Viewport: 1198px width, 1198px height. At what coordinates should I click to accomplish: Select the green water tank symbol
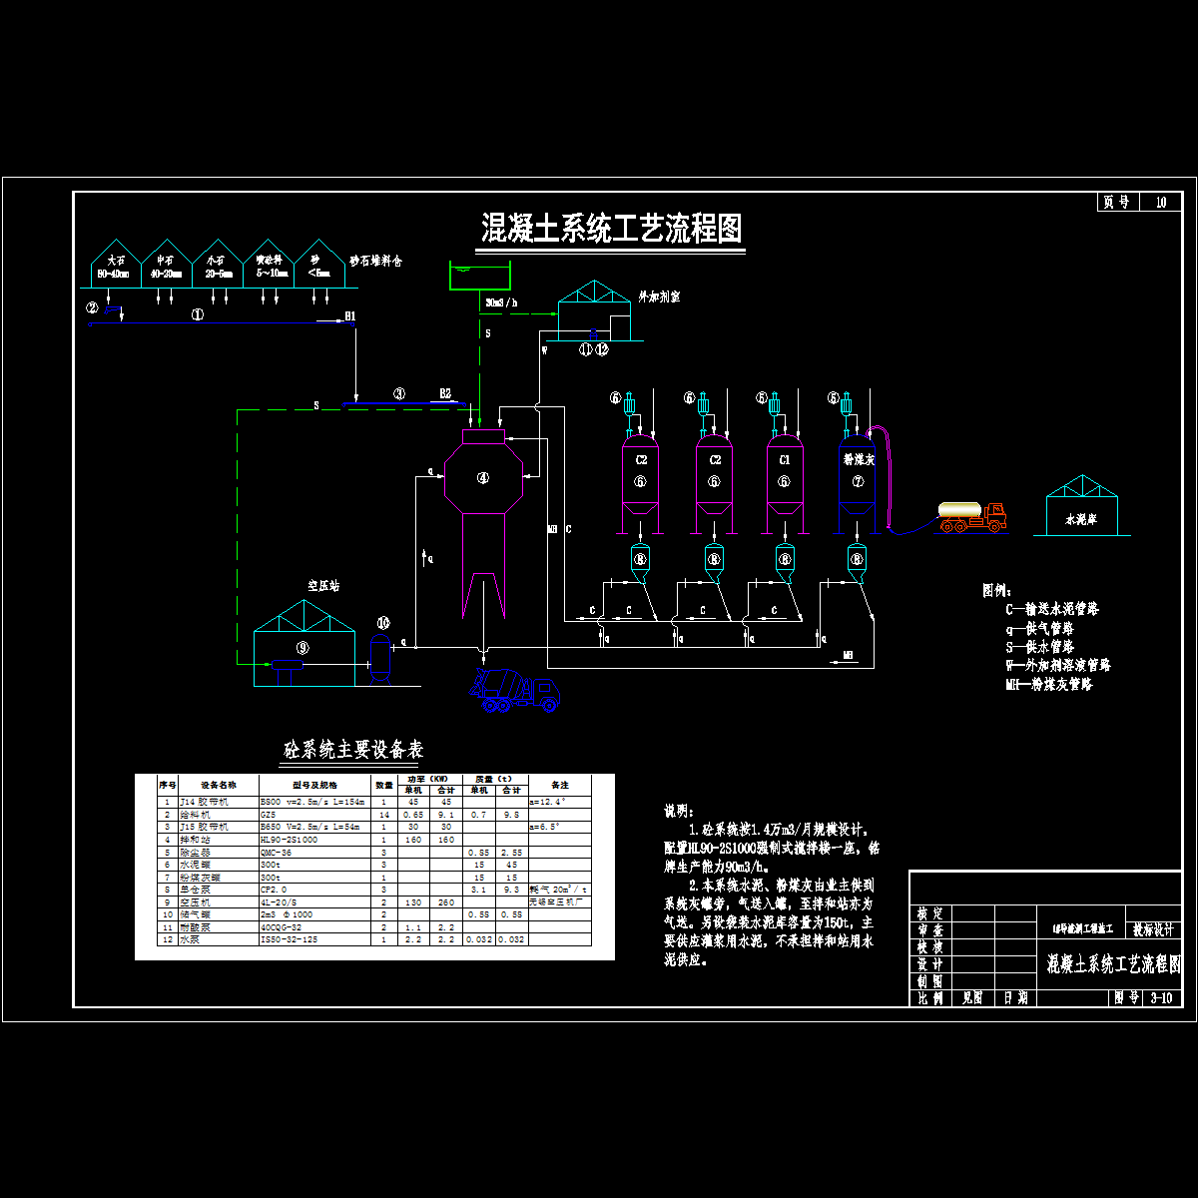[x=479, y=276]
